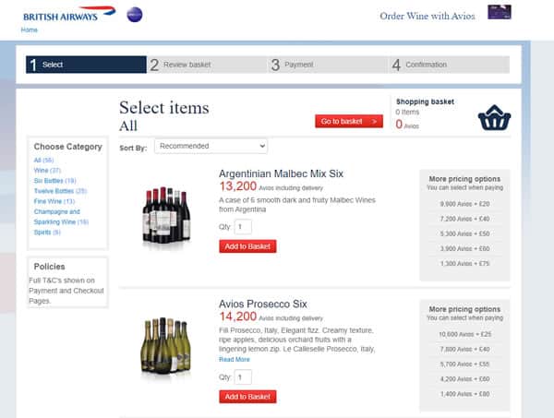The image size is (554, 418).
Task: Select the 5,700 Avios + £55 option
Action: pos(464,364)
